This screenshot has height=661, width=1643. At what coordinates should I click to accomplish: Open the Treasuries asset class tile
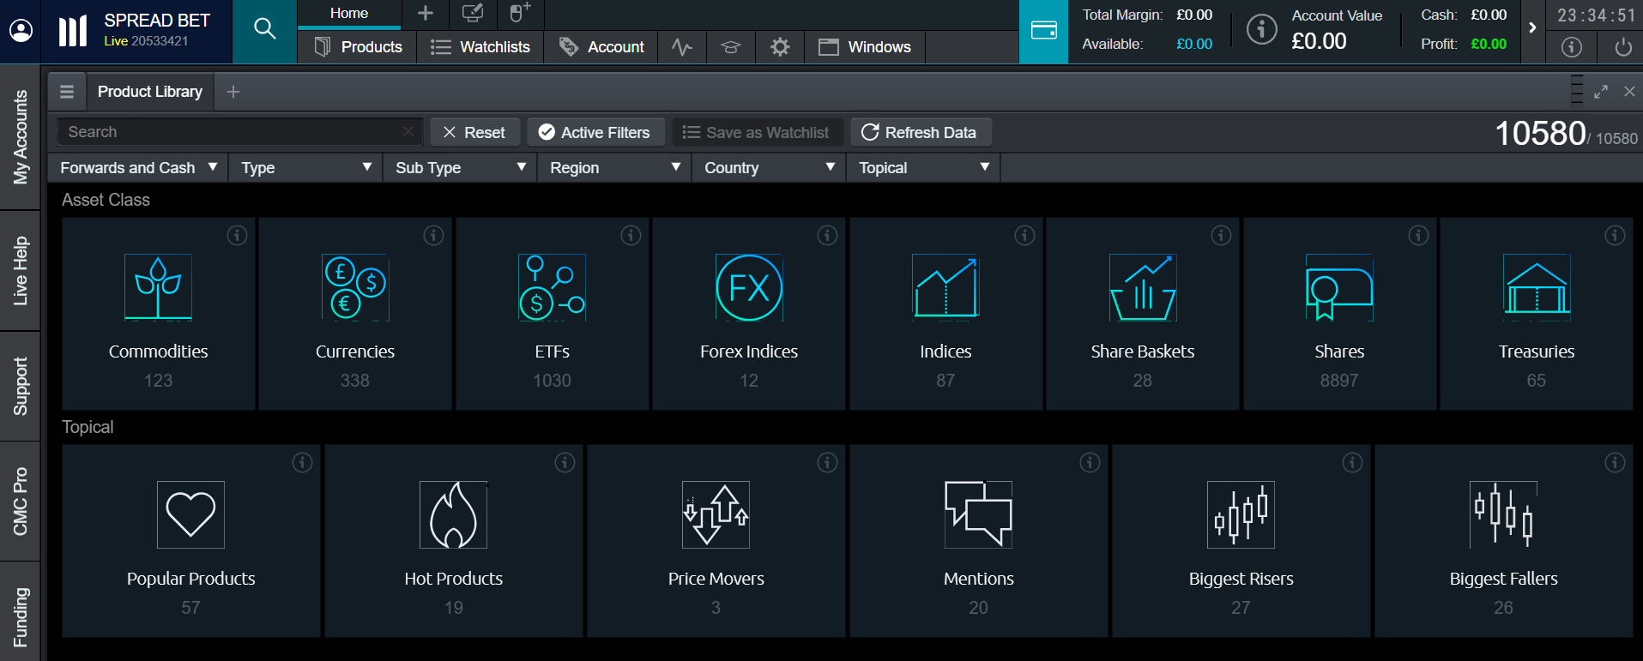pos(1537,314)
